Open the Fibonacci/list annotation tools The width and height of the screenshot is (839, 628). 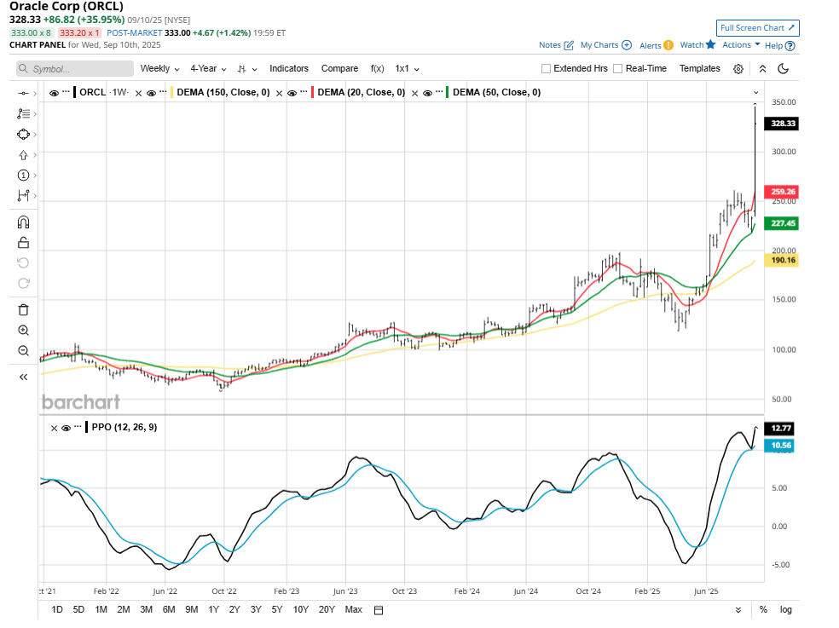[23, 114]
